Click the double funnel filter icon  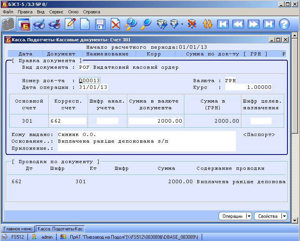(162, 24)
